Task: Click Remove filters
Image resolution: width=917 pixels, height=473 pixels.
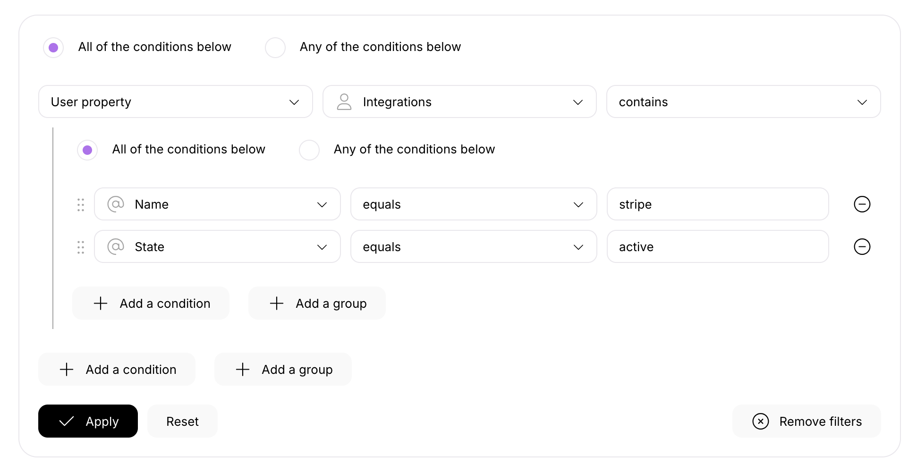Action: pos(806,421)
